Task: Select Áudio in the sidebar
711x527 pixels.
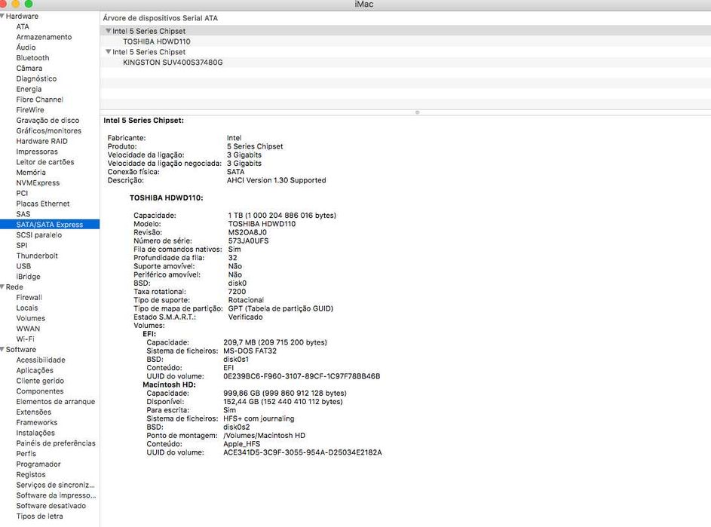Action: [x=26, y=47]
